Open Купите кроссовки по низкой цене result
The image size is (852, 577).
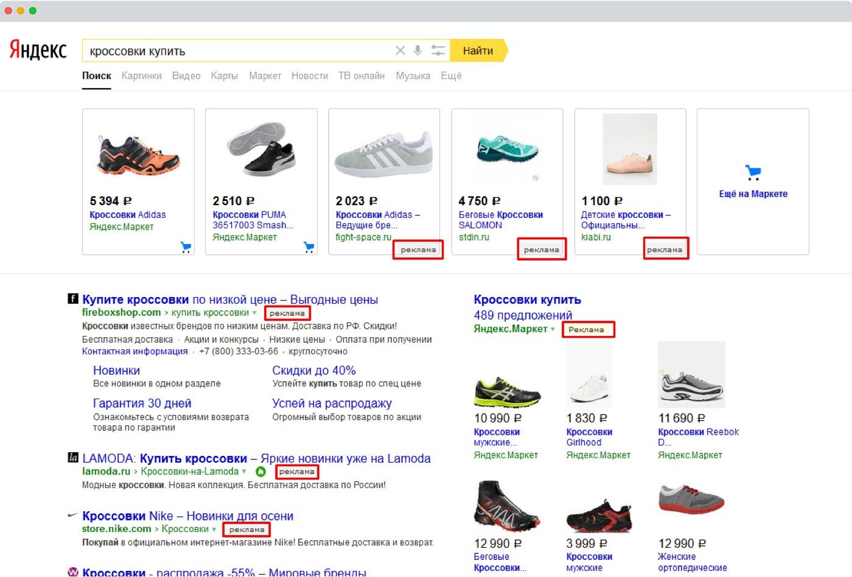(230, 299)
